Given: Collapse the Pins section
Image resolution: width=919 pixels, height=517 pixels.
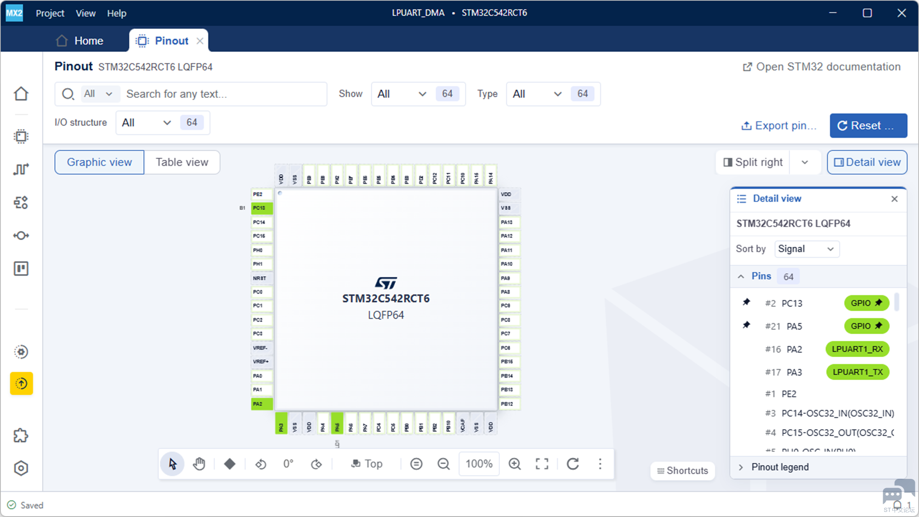Looking at the screenshot, I should point(741,276).
